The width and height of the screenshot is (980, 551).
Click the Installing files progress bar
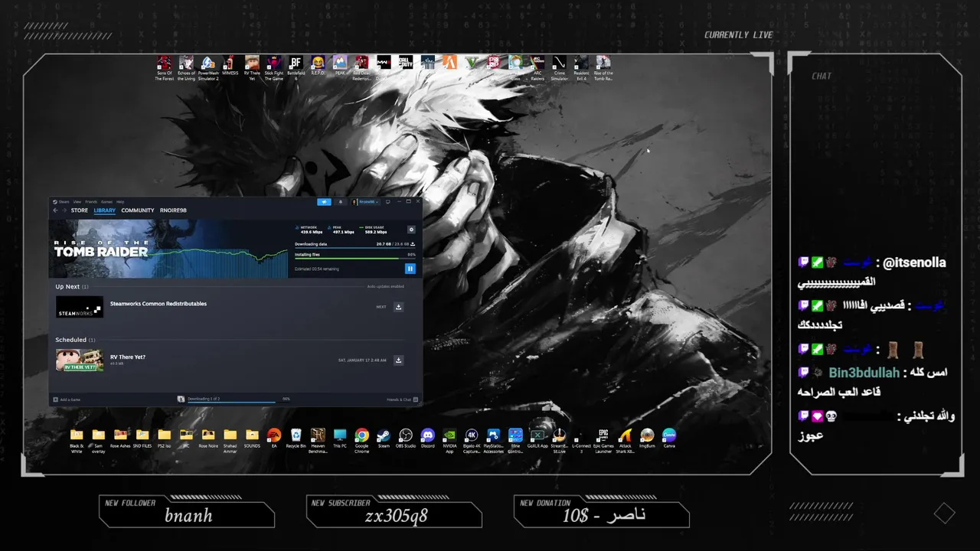[354, 259]
